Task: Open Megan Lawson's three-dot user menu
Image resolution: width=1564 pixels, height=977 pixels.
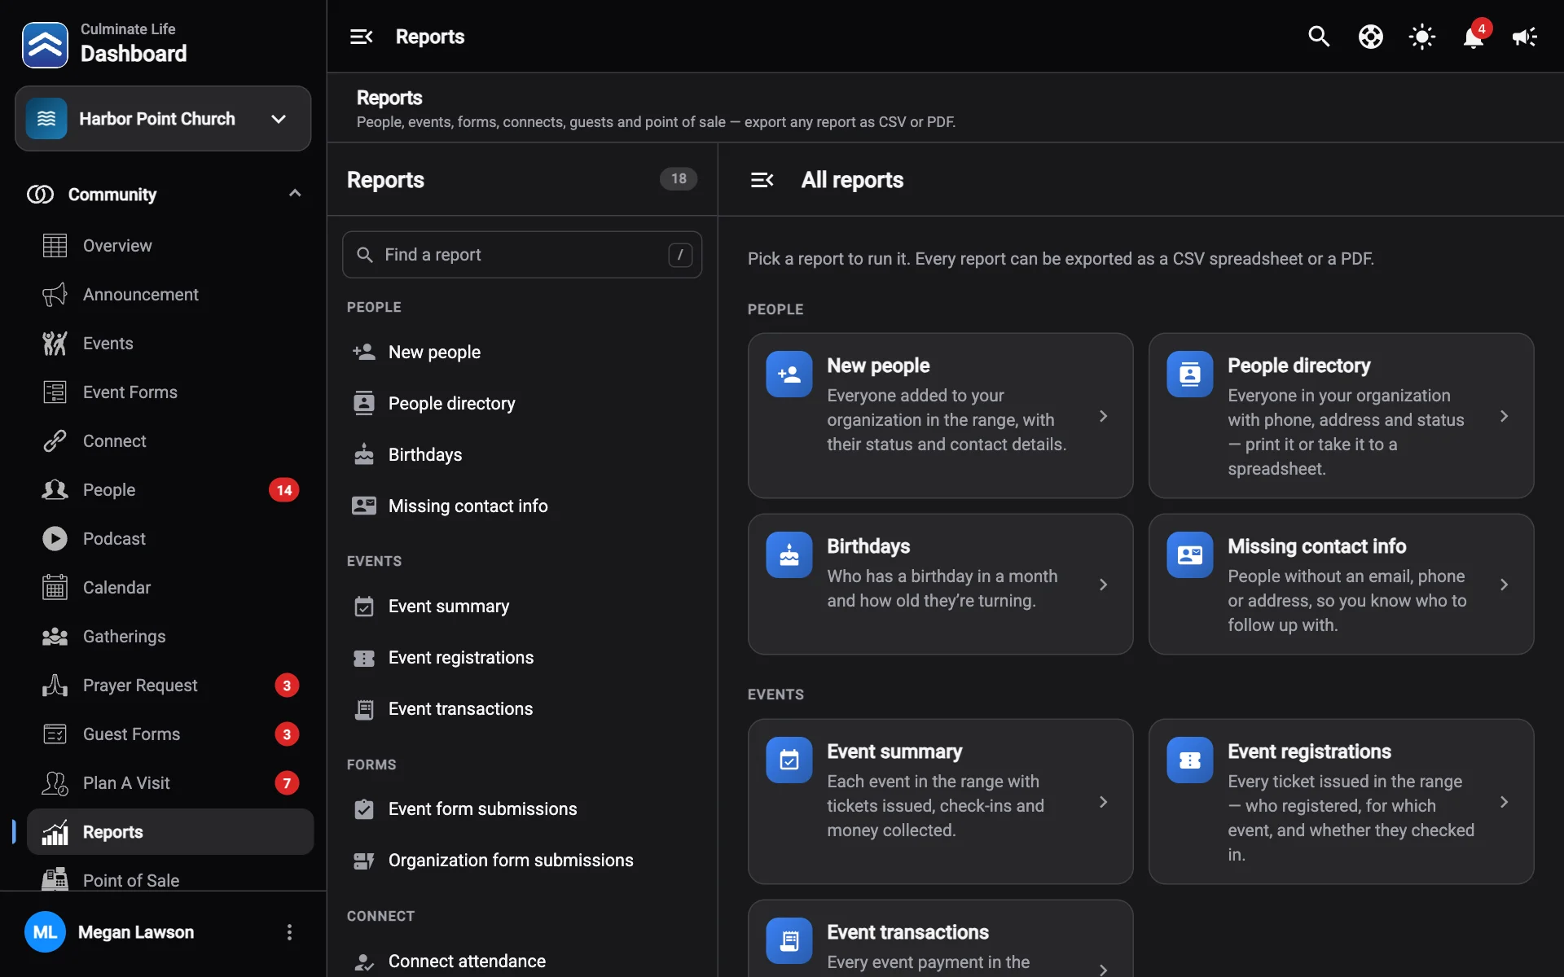Action: (289, 932)
